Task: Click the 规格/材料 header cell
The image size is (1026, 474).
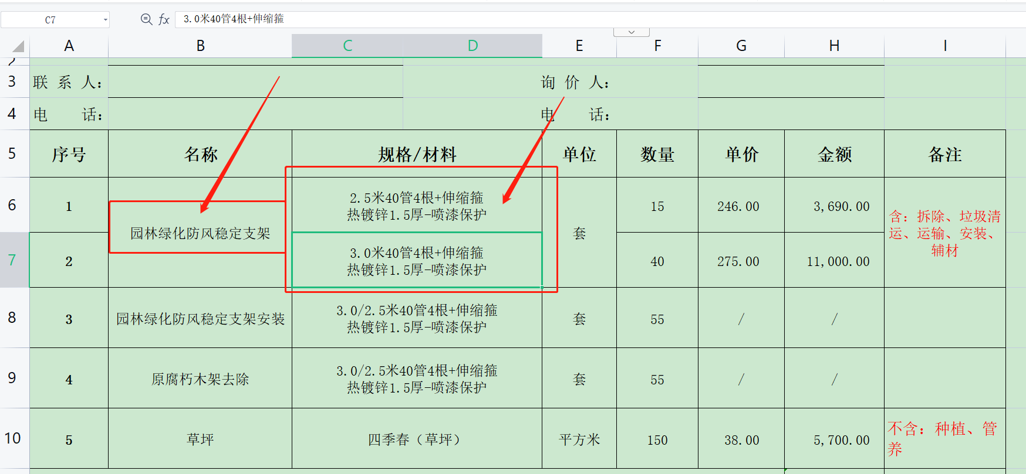Action: tap(417, 154)
